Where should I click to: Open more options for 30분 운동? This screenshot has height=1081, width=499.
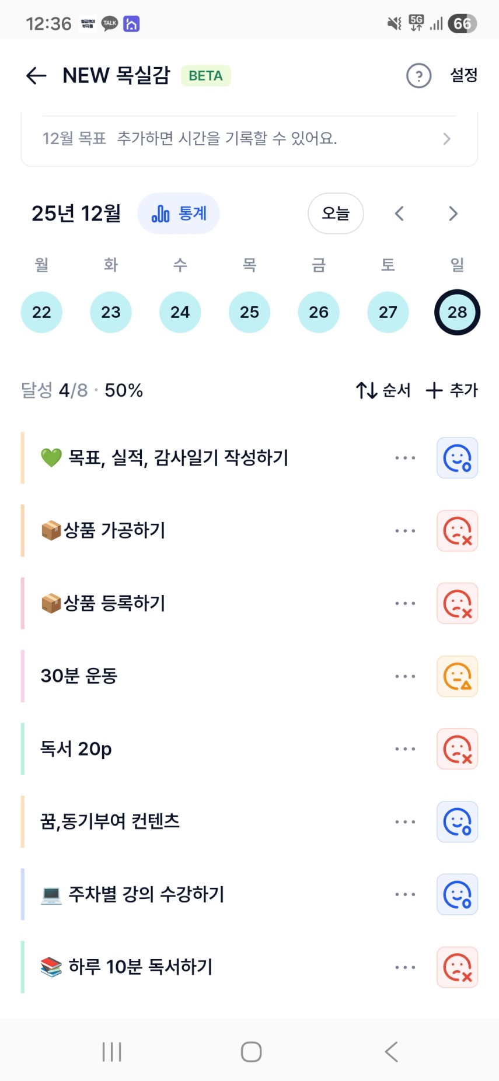tap(405, 676)
